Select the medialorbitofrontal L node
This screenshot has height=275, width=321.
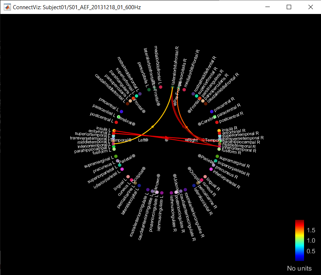(x=161, y=87)
